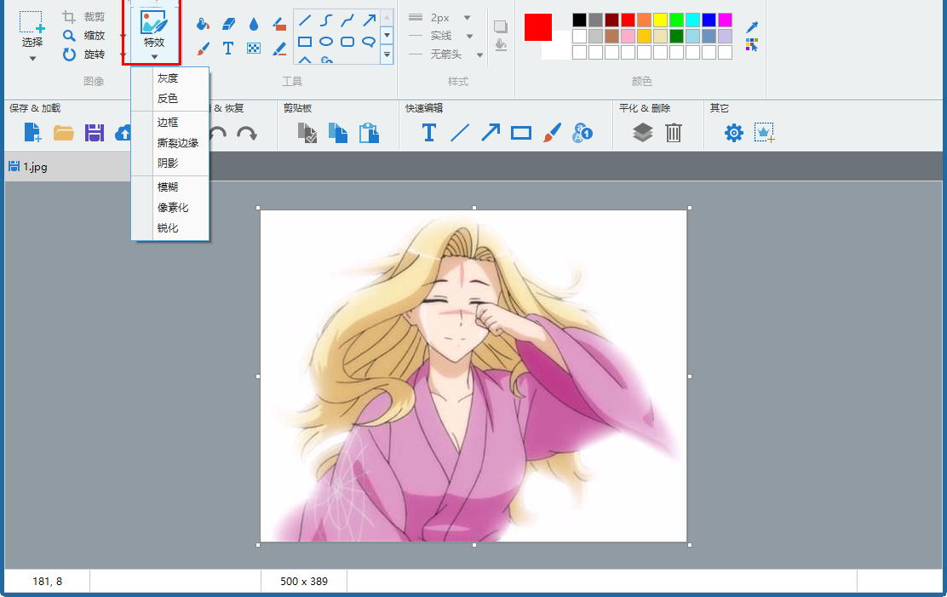Choose the straight line shape
Viewport: 947px width, 597px height.
pyautogui.click(x=305, y=20)
